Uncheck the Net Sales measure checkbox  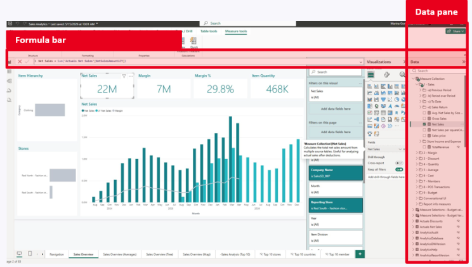click(x=424, y=124)
